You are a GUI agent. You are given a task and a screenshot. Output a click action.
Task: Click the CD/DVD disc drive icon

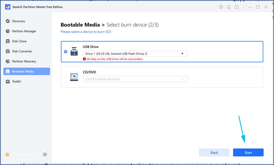pos(74,77)
